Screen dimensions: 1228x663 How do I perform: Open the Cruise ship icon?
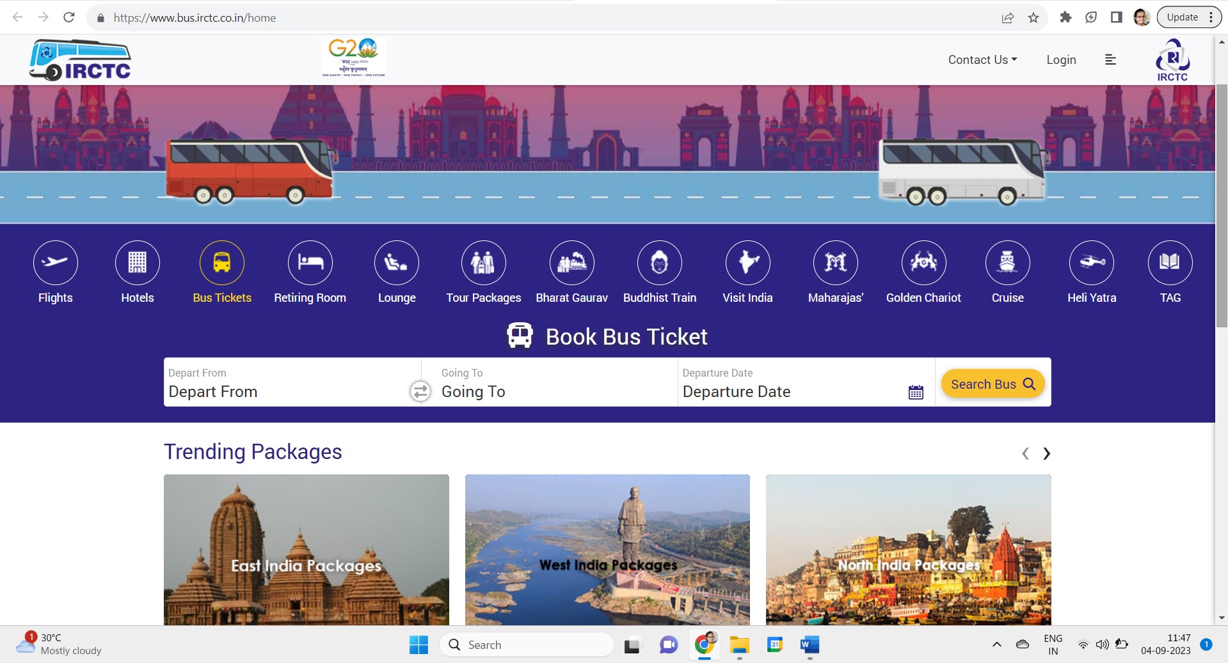1007,262
